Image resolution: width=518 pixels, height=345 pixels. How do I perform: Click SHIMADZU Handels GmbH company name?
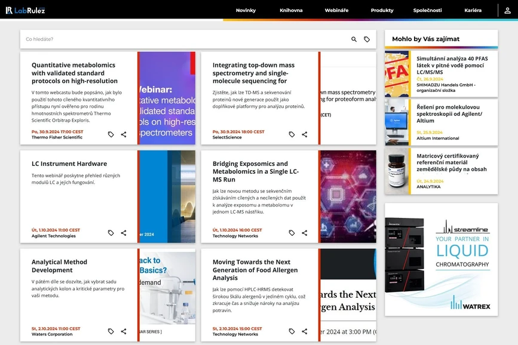tap(446, 88)
